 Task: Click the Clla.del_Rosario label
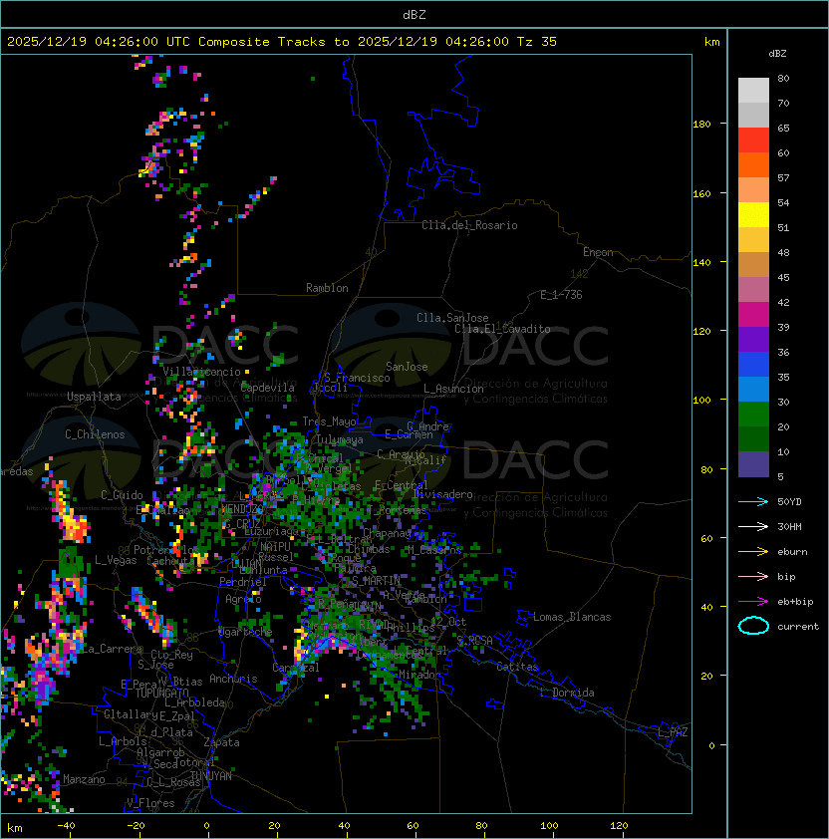click(x=469, y=225)
